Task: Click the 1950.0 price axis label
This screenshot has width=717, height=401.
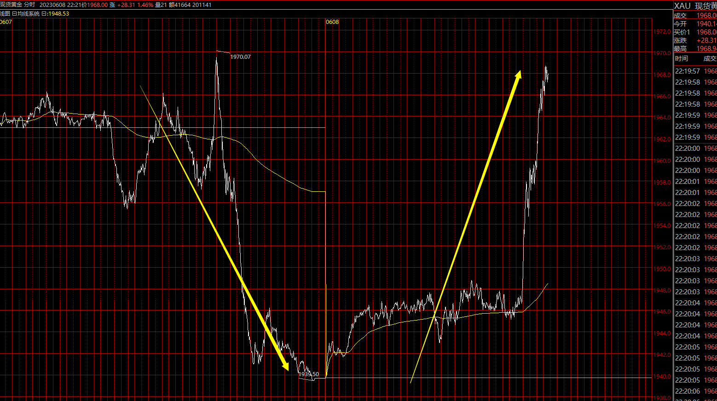Action: click(x=662, y=269)
